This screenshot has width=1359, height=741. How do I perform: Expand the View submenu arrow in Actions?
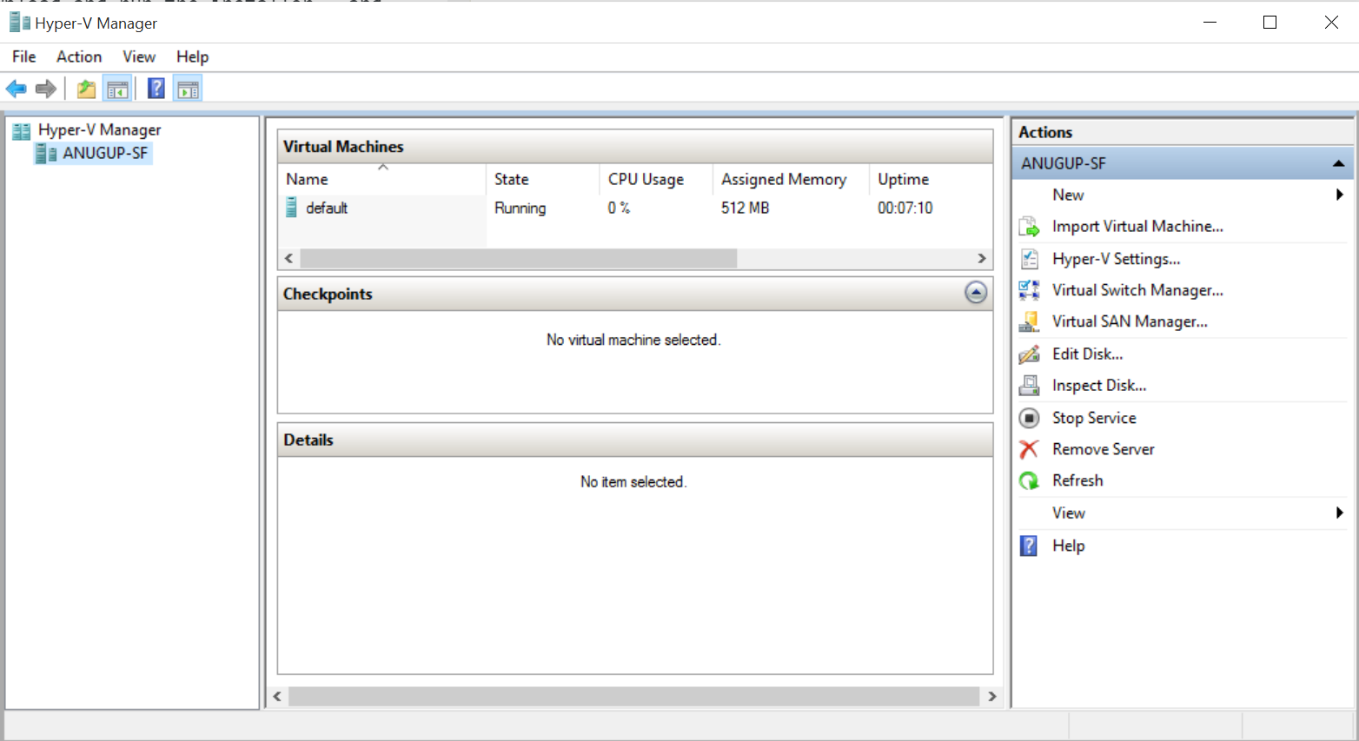pyautogui.click(x=1340, y=513)
